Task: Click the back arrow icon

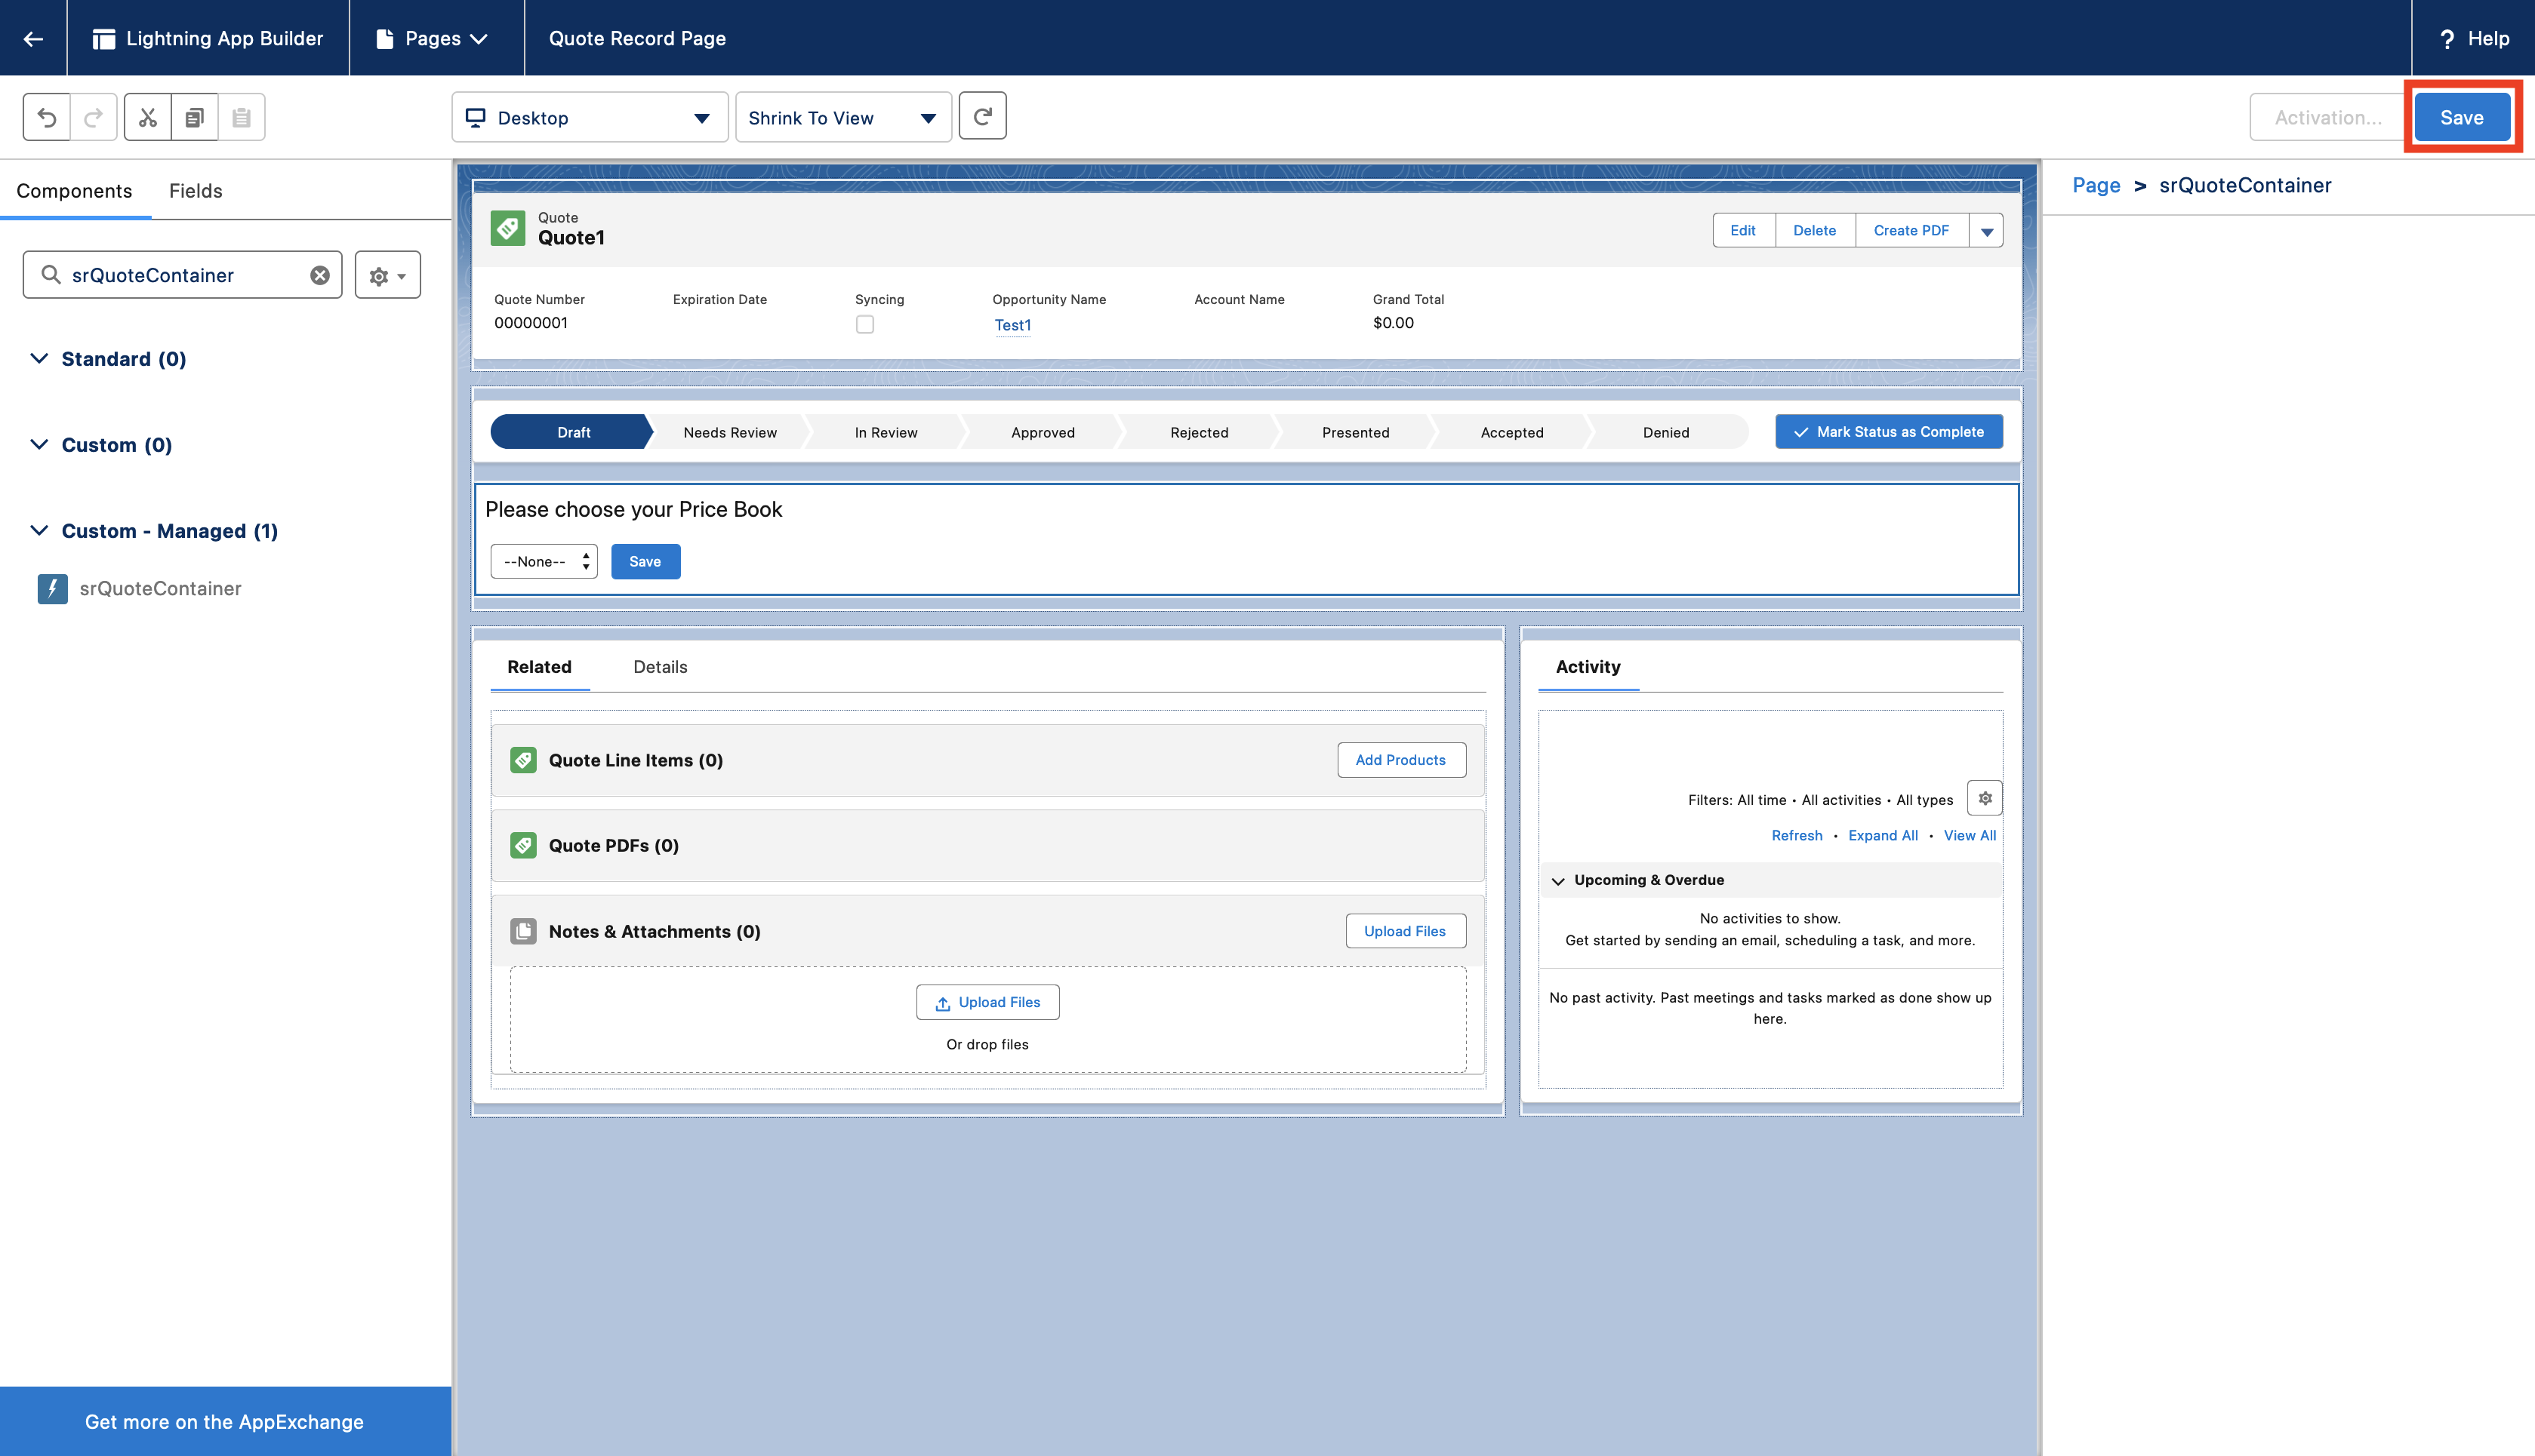Action: [x=33, y=38]
